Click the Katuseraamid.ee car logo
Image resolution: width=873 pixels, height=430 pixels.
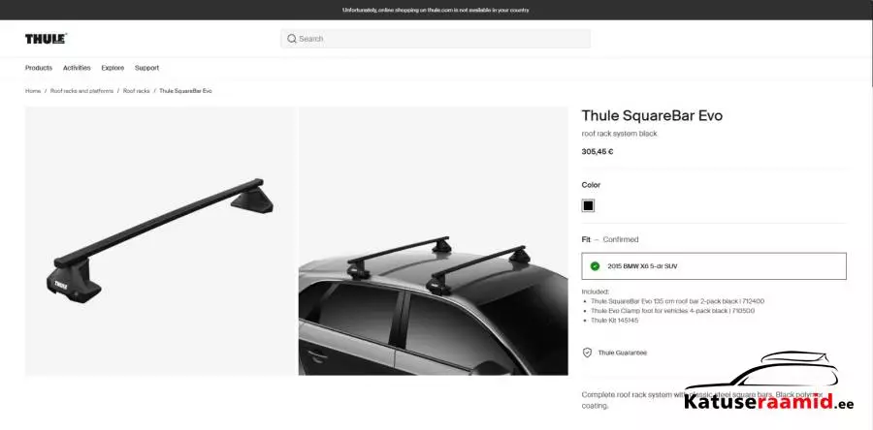769,382
